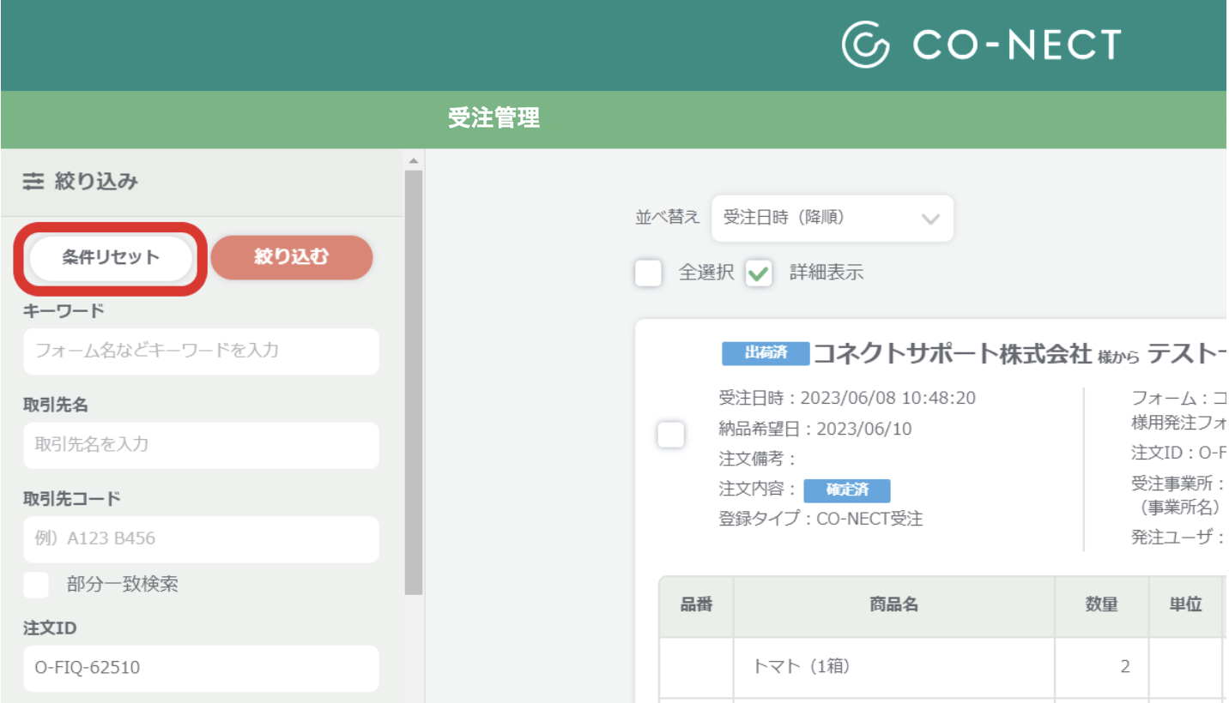Click the 絞り込む button

coord(292,257)
